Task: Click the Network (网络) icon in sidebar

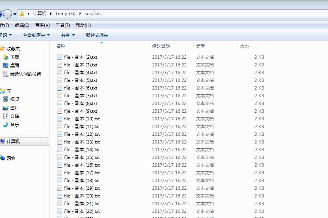Action: [x=3, y=159]
